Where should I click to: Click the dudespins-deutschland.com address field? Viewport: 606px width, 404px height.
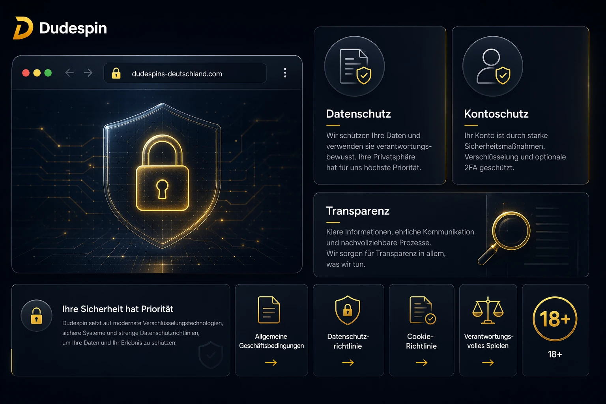tap(185, 73)
